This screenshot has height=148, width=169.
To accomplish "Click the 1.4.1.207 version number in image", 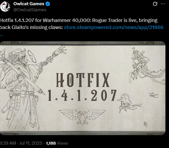I will pos(82,96).
